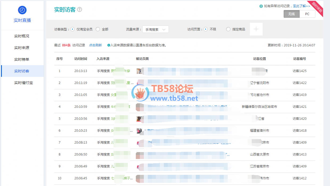Viewport: 330px width, 186px height.
Task: Select the 仅淘宝会员 radio button
Action: click(72, 29)
